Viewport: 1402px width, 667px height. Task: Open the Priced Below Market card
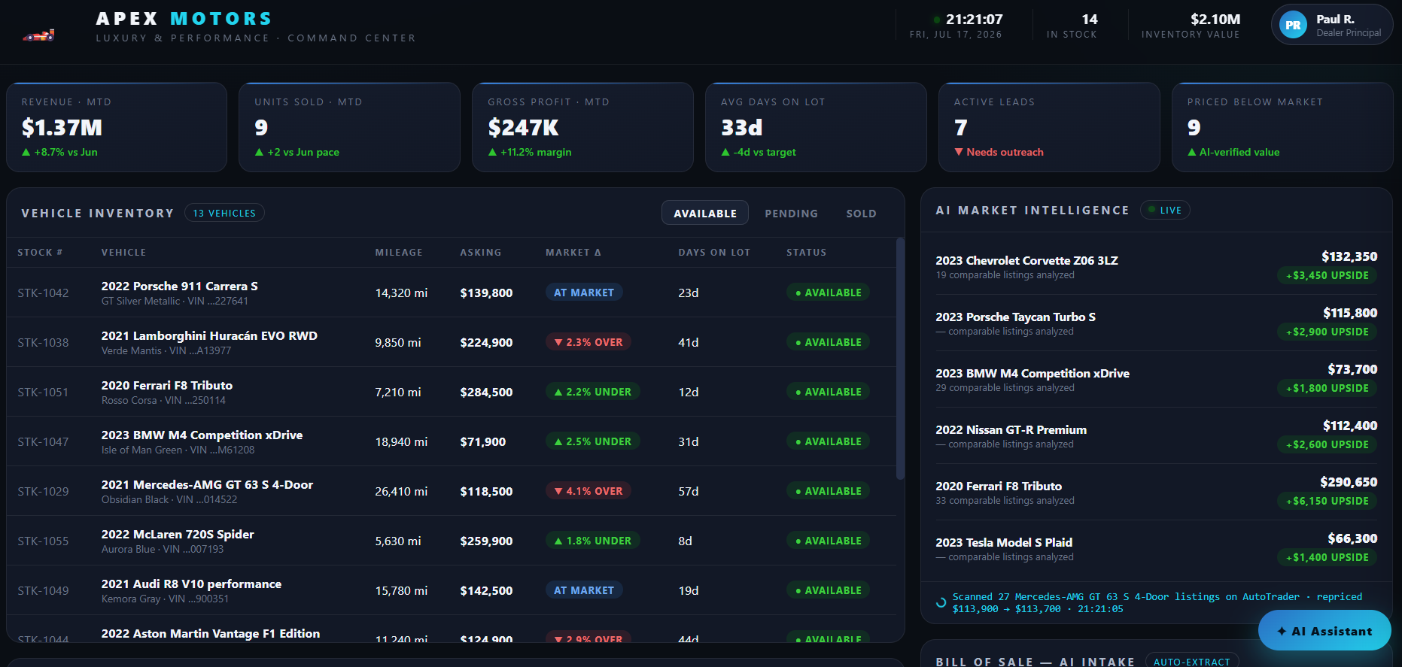[1282, 127]
